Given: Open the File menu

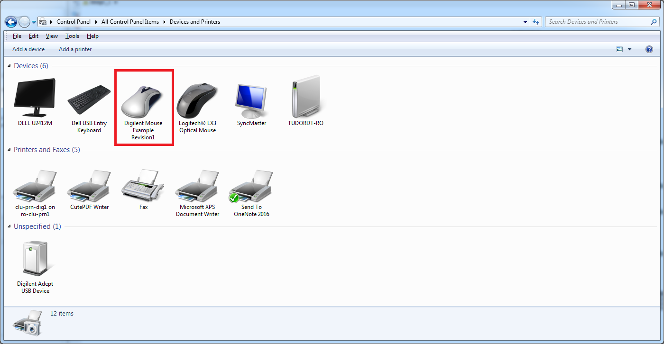Looking at the screenshot, I should pos(17,36).
